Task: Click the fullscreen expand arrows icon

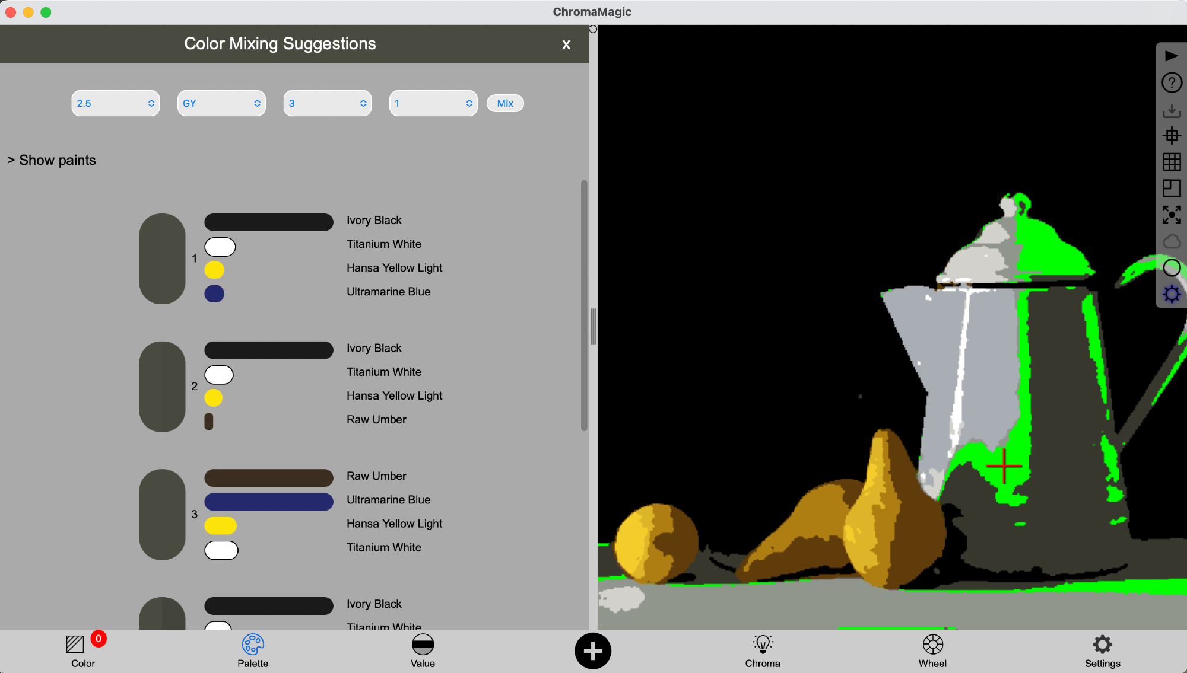Action: point(1172,215)
